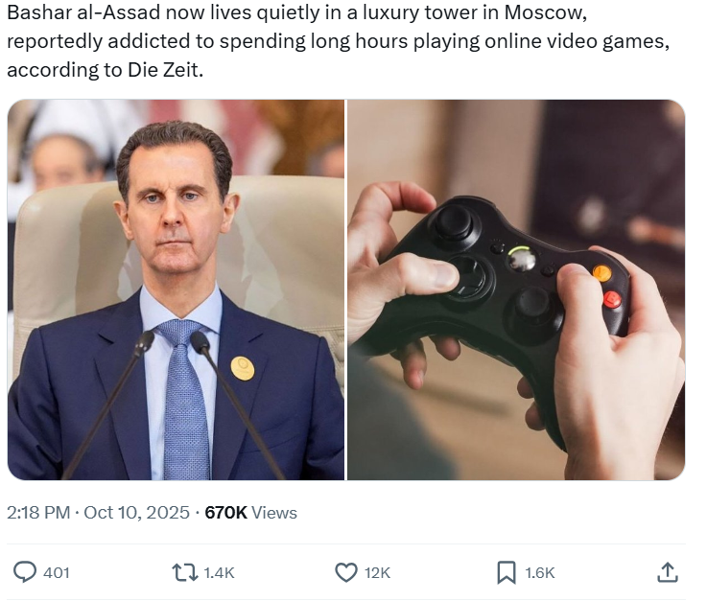Click the word Views beside 670K
Viewport: 707px width, 601px height.
(274, 513)
